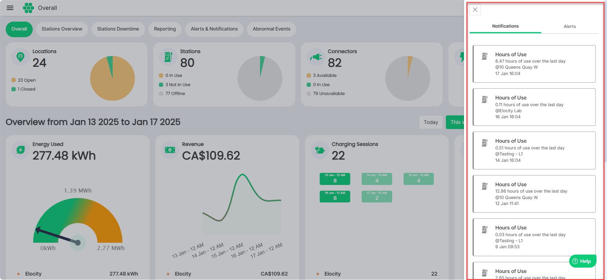Viewport: 607px width, 280px height.
Task: Open the hamburger navigation menu
Action: pyautogui.click(x=10, y=8)
